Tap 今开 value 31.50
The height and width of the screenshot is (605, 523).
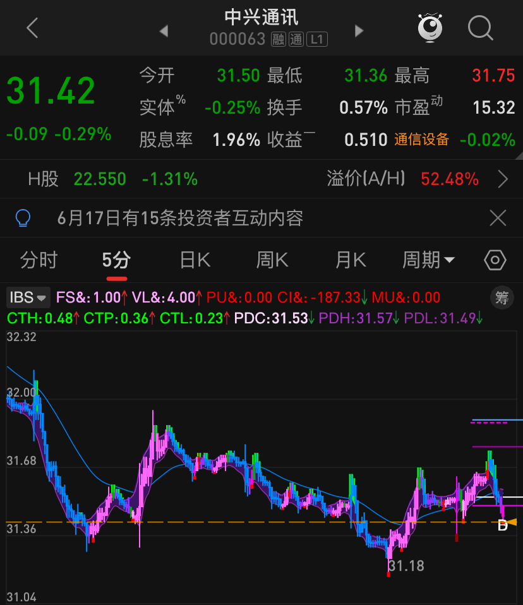tap(238, 76)
